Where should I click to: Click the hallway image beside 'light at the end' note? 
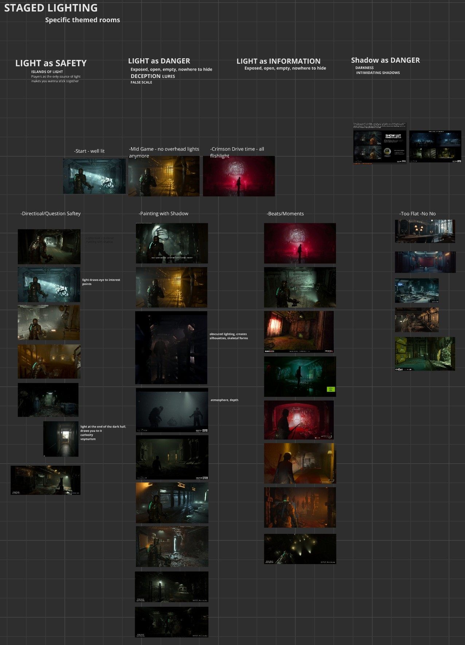(61, 439)
